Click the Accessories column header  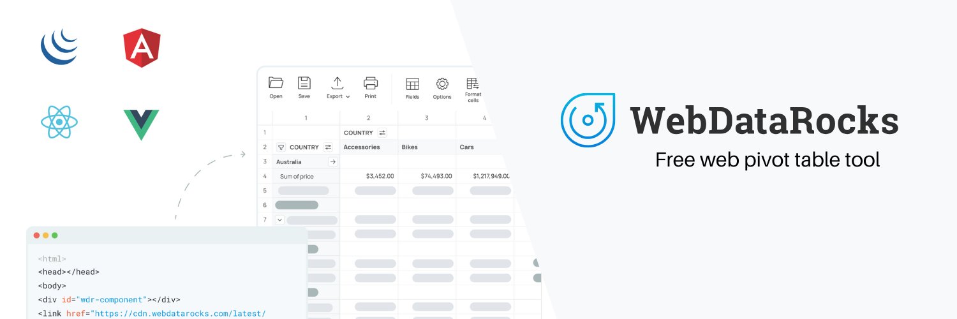pyautogui.click(x=362, y=147)
